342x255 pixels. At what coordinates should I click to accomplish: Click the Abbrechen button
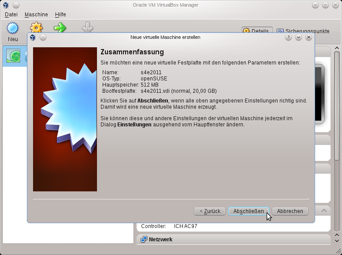coord(290,211)
